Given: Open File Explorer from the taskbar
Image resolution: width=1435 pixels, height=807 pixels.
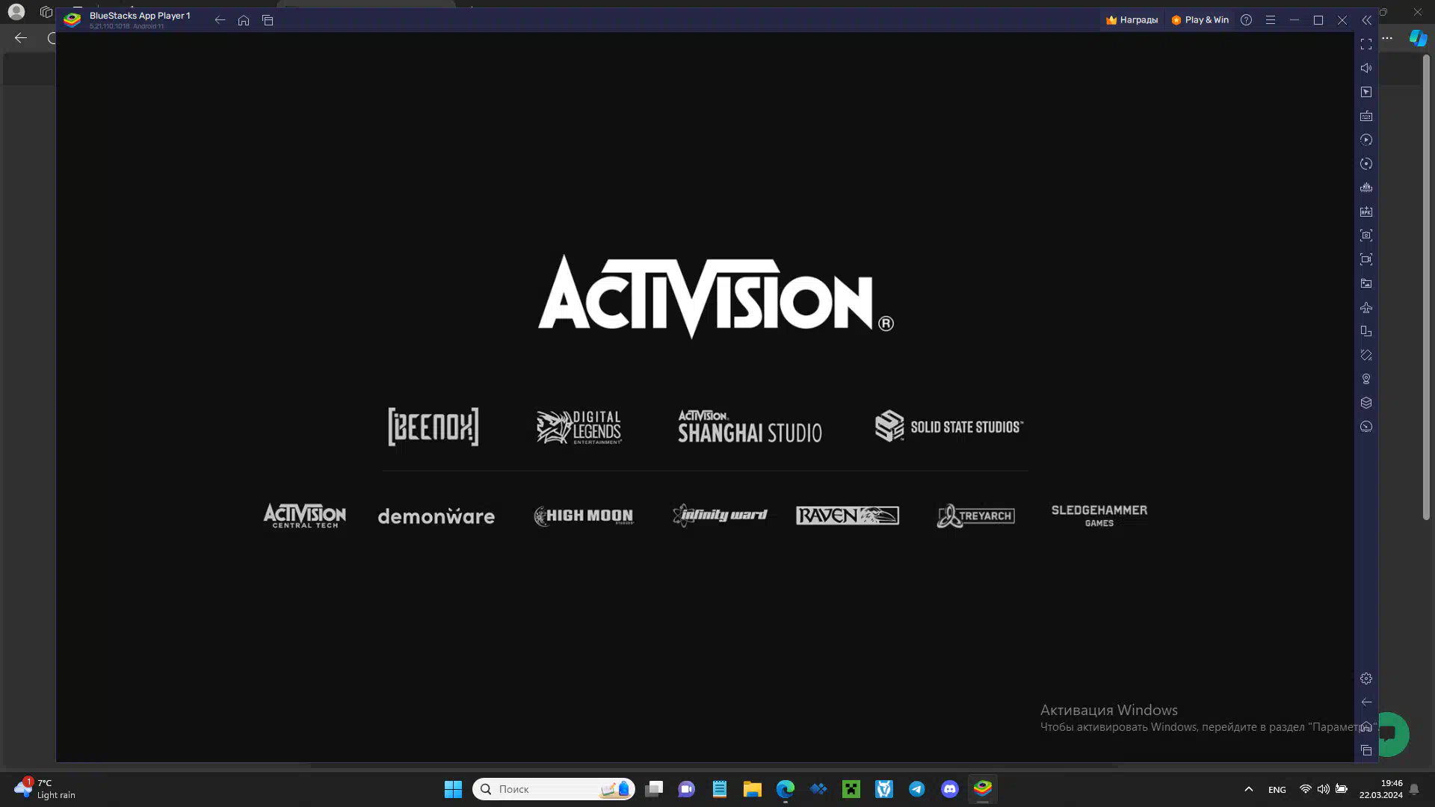Looking at the screenshot, I should [x=753, y=789].
